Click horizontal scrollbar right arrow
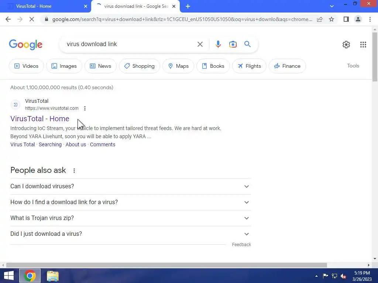The width and height of the screenshot is (378, 283). tap(369, 265)
